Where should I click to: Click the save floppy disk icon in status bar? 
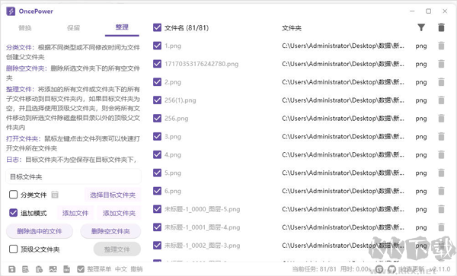click(x=12, y=269)
